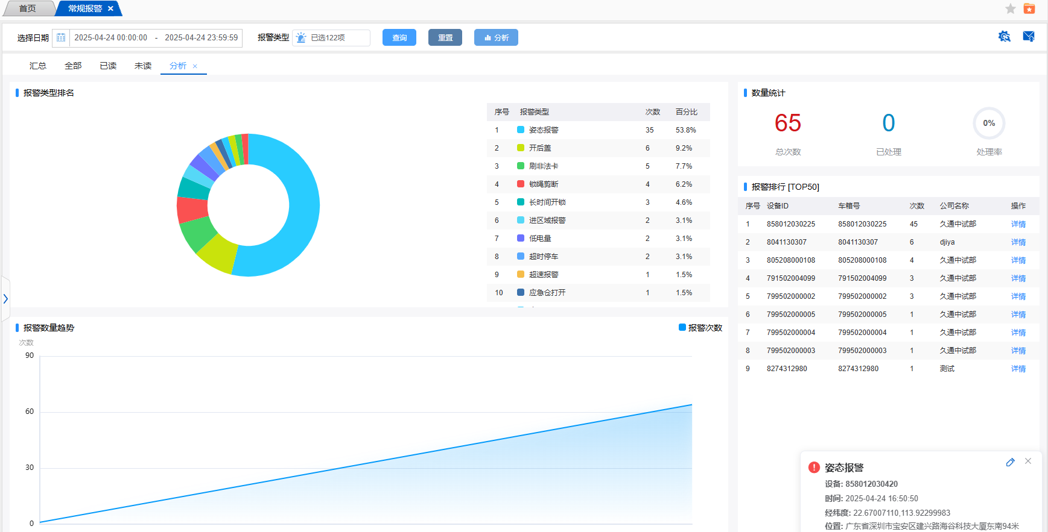Expand the left sidebar arrow handle
Viewport: 1048px width, 532px height.
[5, 299]
